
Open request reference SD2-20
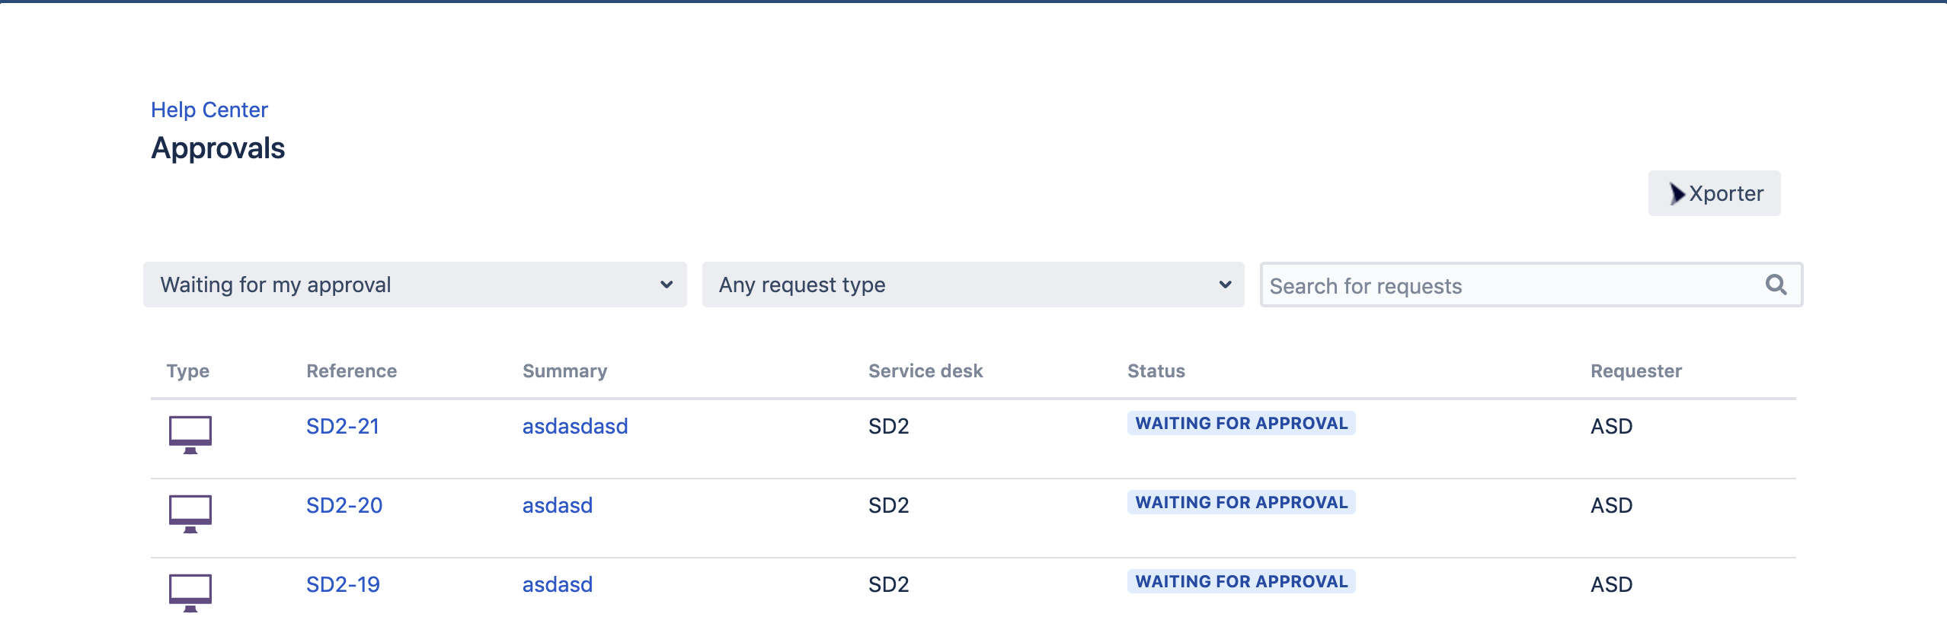click(344, 505)
